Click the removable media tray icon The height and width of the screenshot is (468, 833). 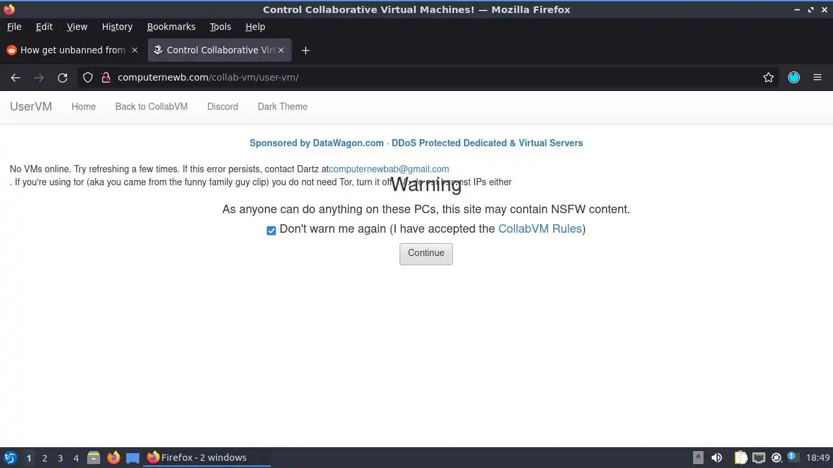(698, 458)
